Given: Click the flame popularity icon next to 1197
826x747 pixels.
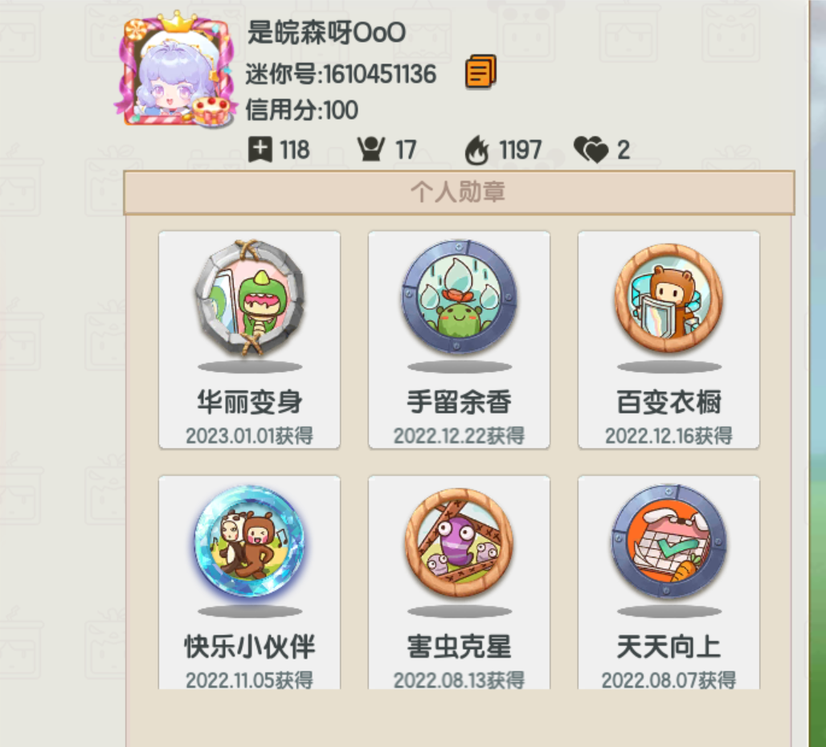Looking at the screenshot, I should click(x=476, y=150).
